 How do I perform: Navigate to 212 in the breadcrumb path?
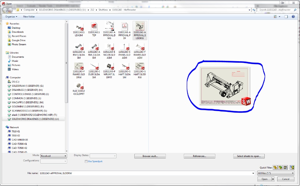(92, 10)
